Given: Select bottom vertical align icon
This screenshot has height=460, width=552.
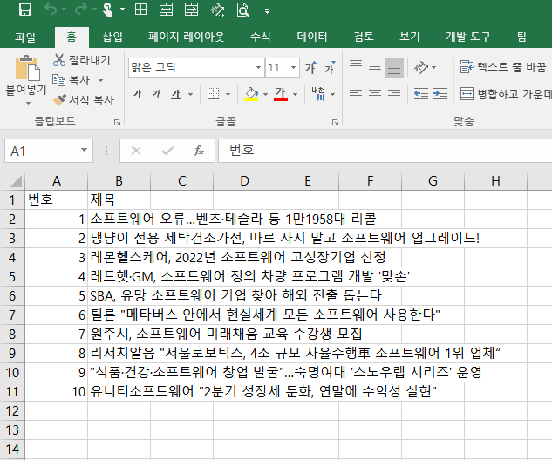Looking at the screenshot, I should point(394,67).
